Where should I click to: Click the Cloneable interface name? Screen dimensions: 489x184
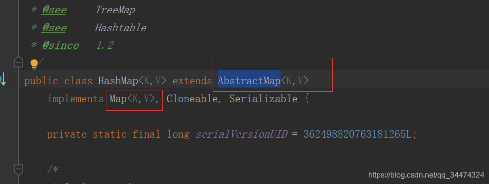tap(192, 99)
